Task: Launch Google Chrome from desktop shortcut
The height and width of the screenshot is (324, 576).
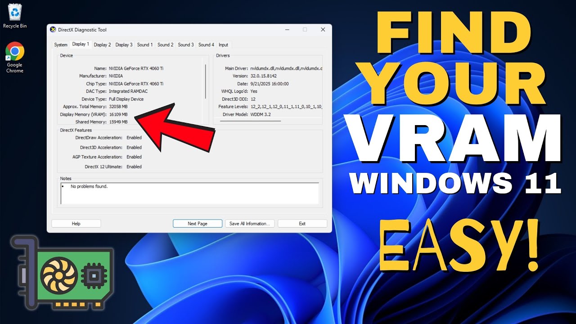Action: pyautogui.click(x=15, y=57)
